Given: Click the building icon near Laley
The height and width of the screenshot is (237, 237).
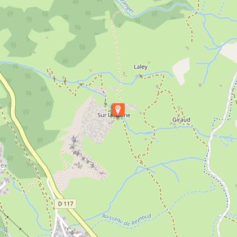Looking at the screenshot, I should pyautogui.click(x=149, y=62).
